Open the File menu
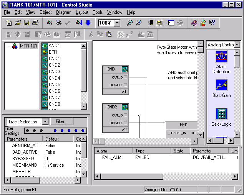The width and height of the screenshot is (244, 195). coord(7,12)
